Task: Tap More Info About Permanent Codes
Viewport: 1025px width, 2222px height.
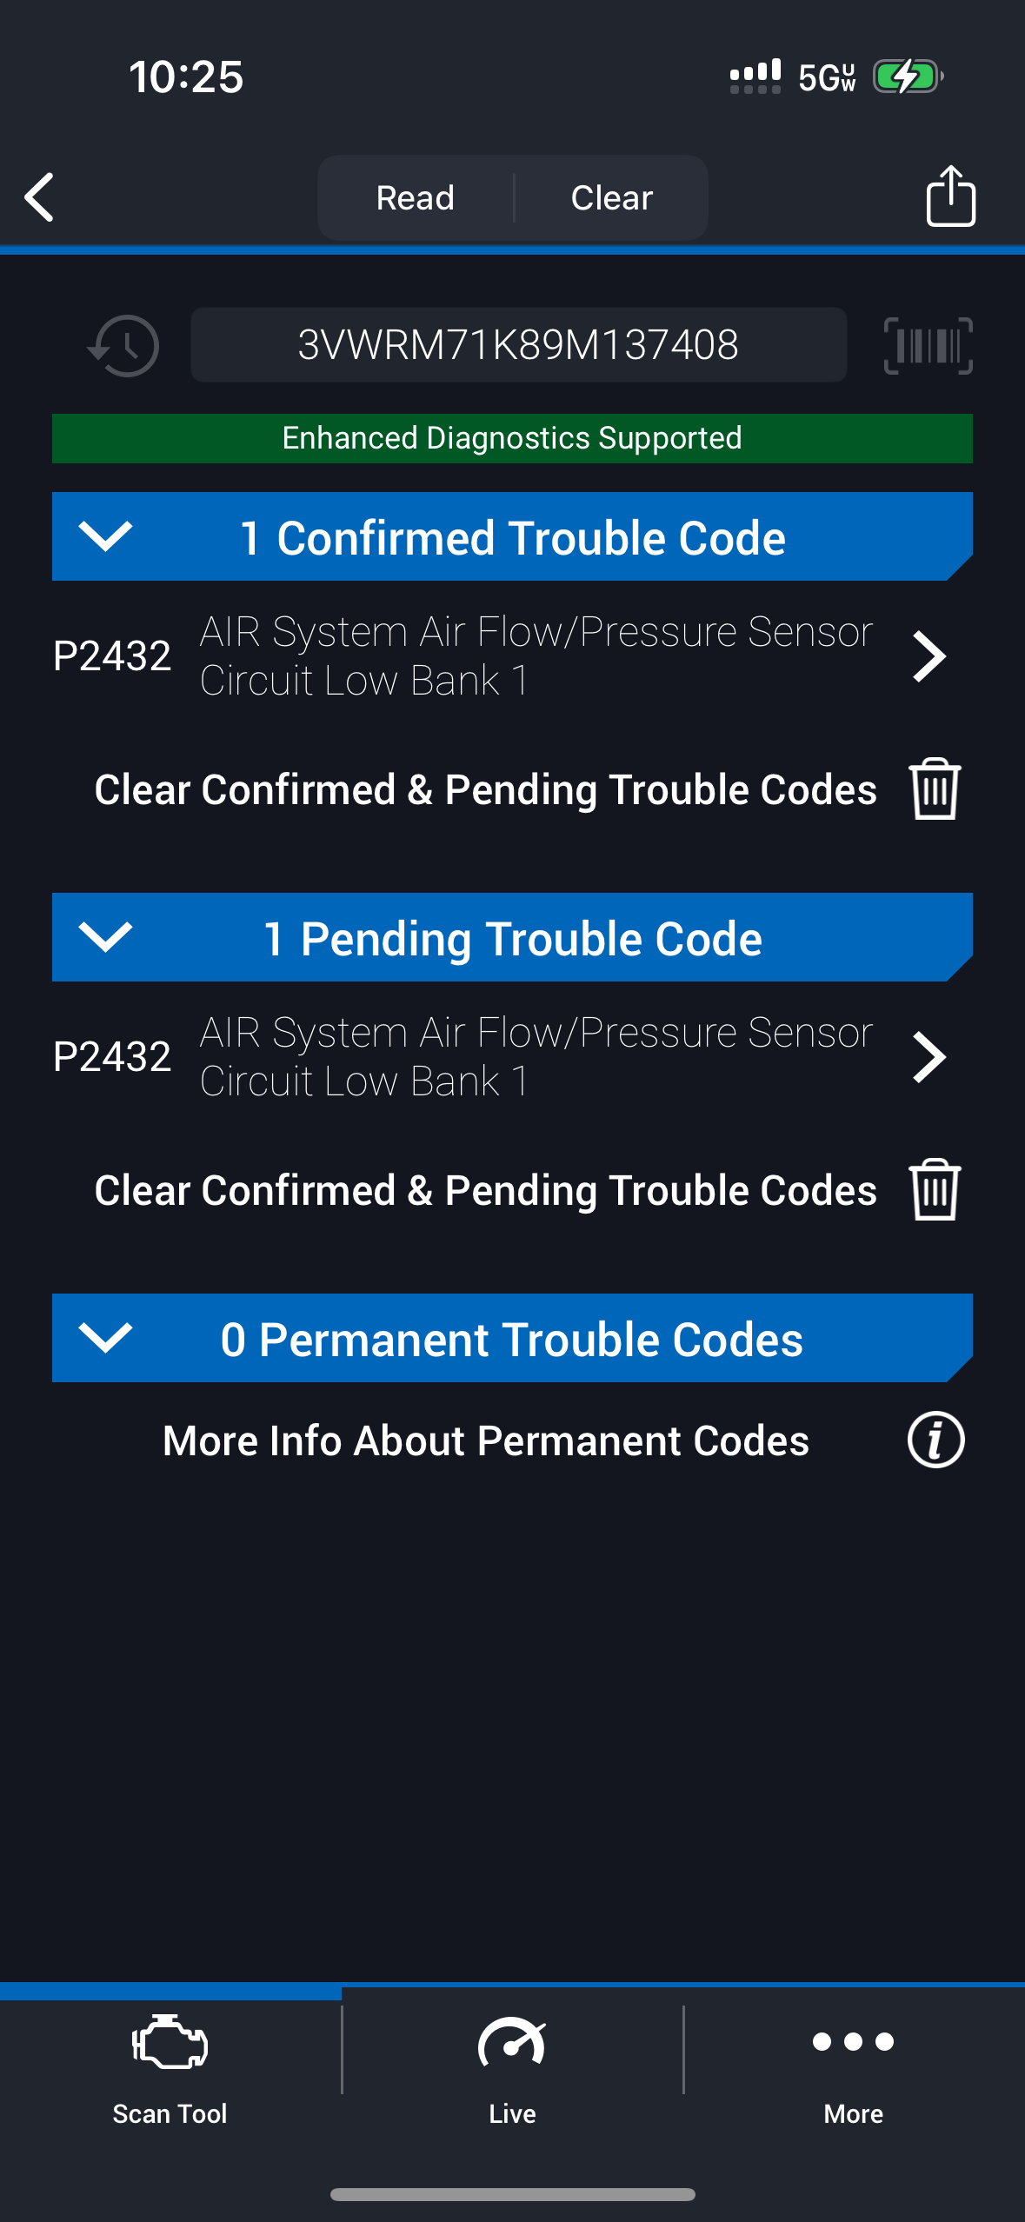Action: [x=486, y=1440]
